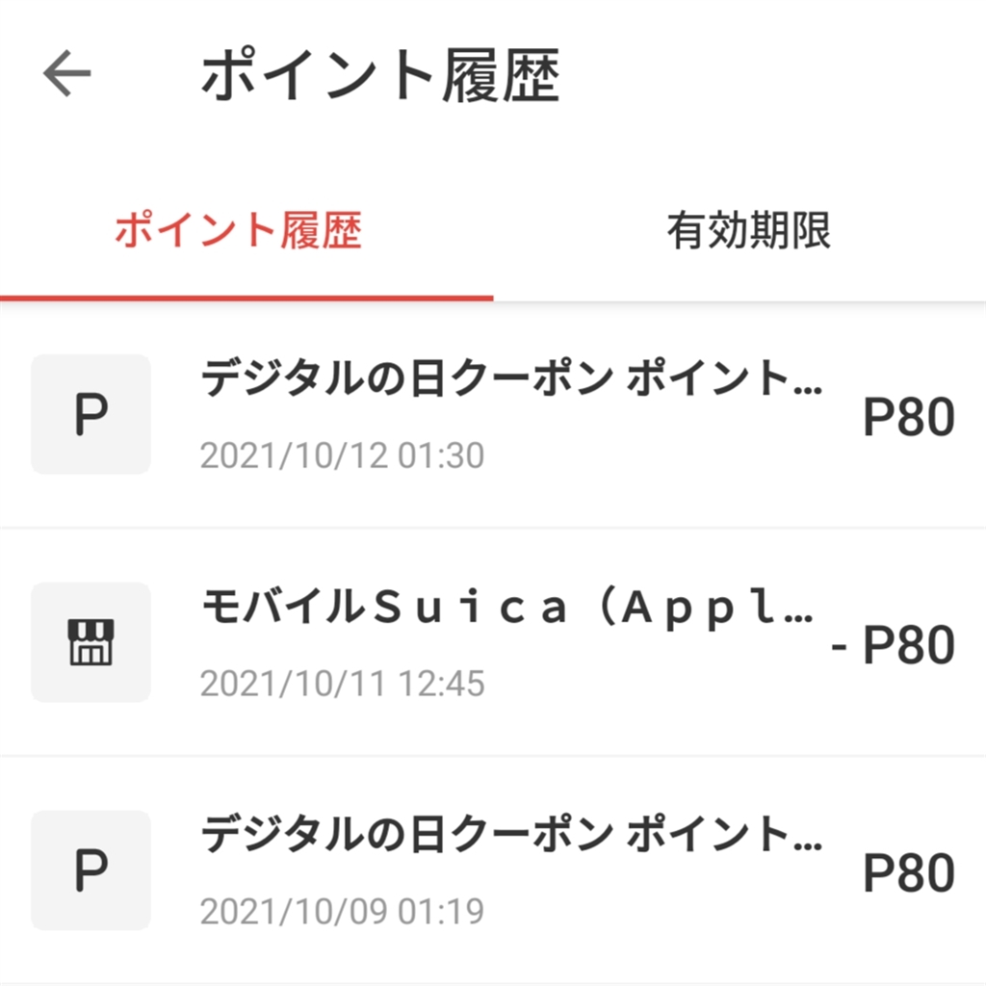
Task: Select the red ポイント履歴 tab
Action: [x=239, y=232]
